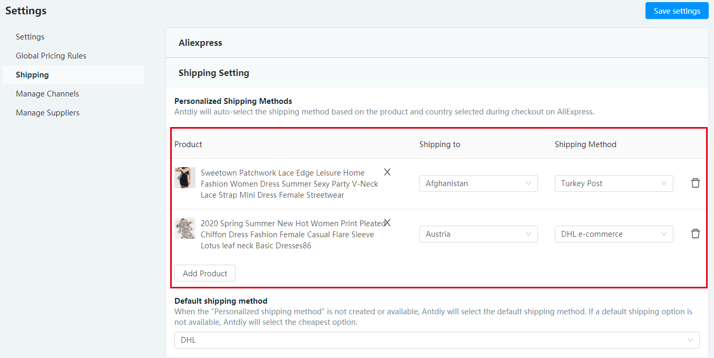Open the Afghanistan country dropdown

pos(478,183)
